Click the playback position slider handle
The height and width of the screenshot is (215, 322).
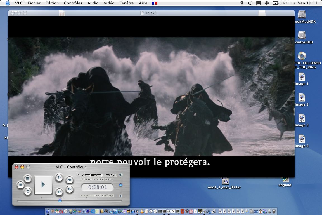[x=60, y=200]
